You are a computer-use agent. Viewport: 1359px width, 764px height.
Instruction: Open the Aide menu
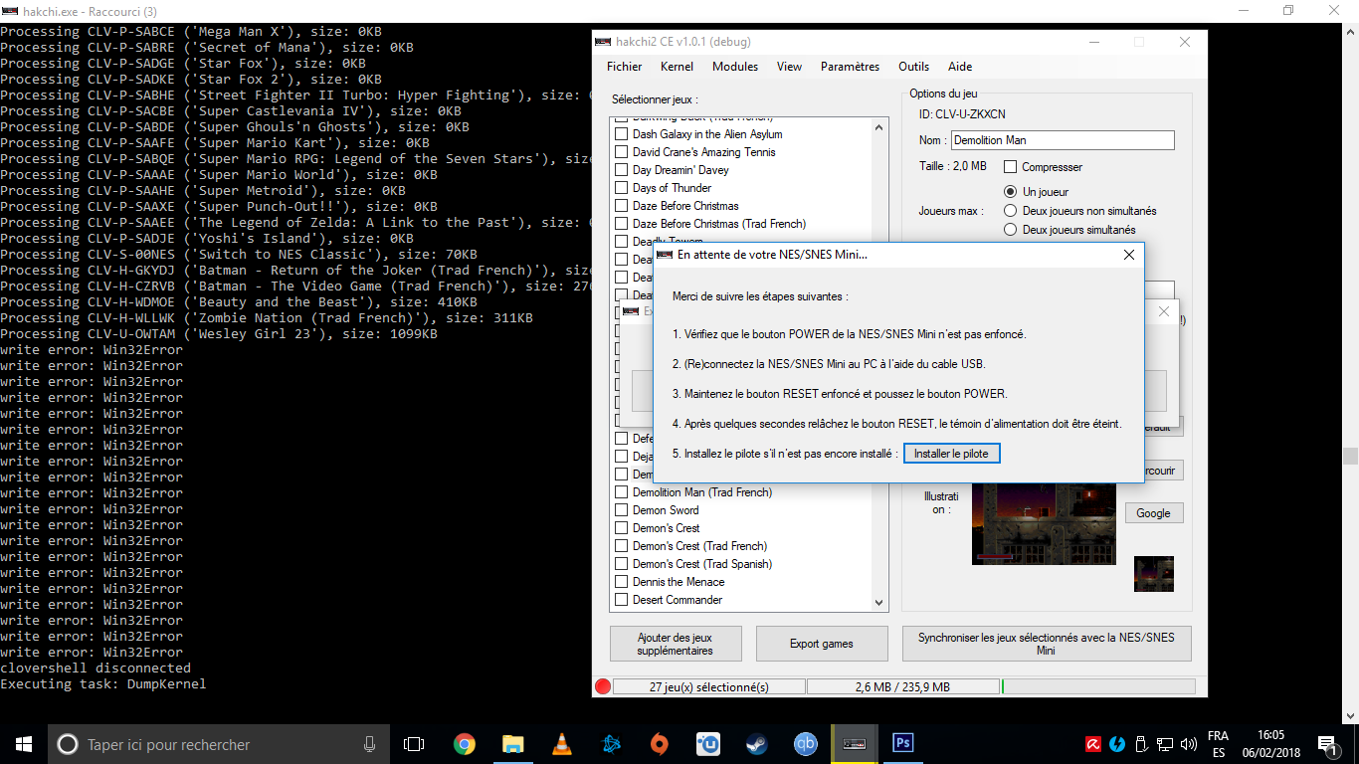pos(960,67)
